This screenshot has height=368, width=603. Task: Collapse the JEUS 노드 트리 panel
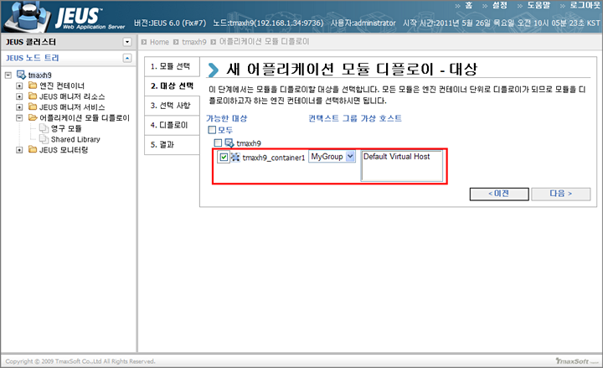pos(127,58)
